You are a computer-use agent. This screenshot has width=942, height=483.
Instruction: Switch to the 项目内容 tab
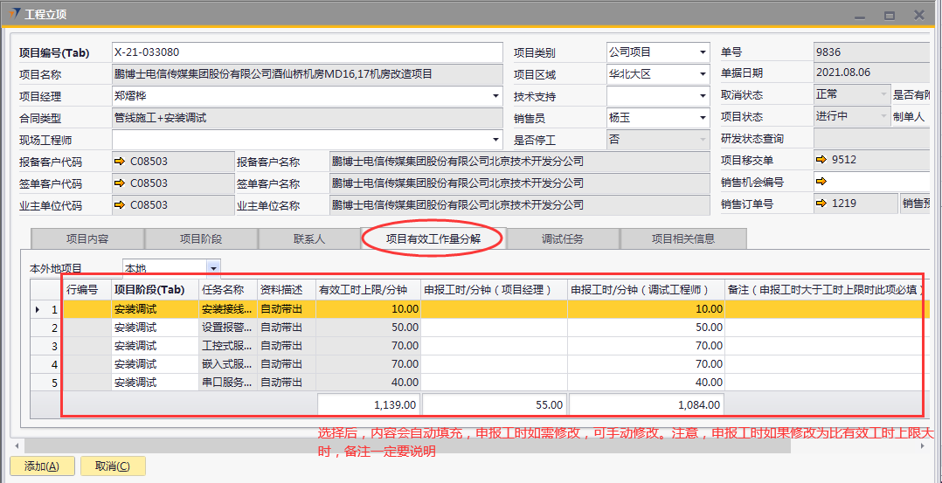click(x=87, y=238)
